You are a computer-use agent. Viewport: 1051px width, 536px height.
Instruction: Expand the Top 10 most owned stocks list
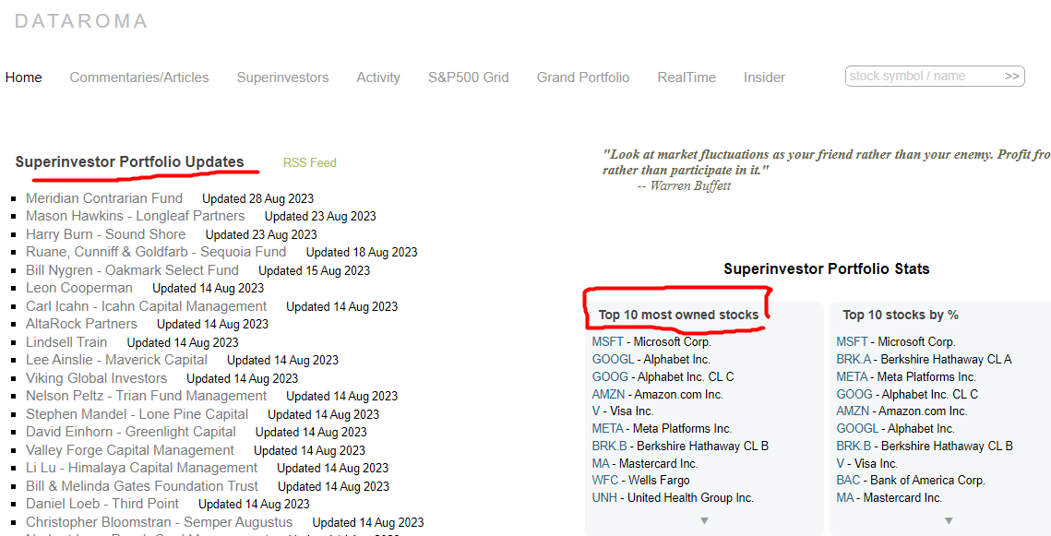[704, 520]
